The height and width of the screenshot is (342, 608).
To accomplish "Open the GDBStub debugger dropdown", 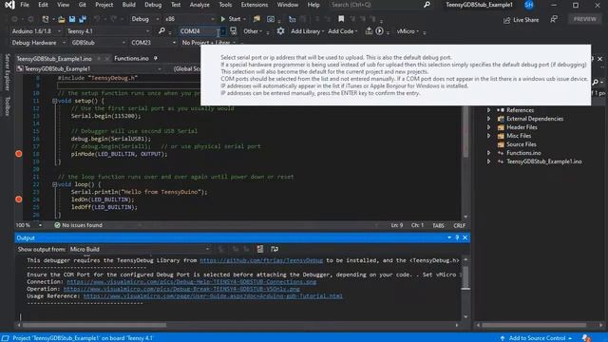I will click(x=99, y=43).
